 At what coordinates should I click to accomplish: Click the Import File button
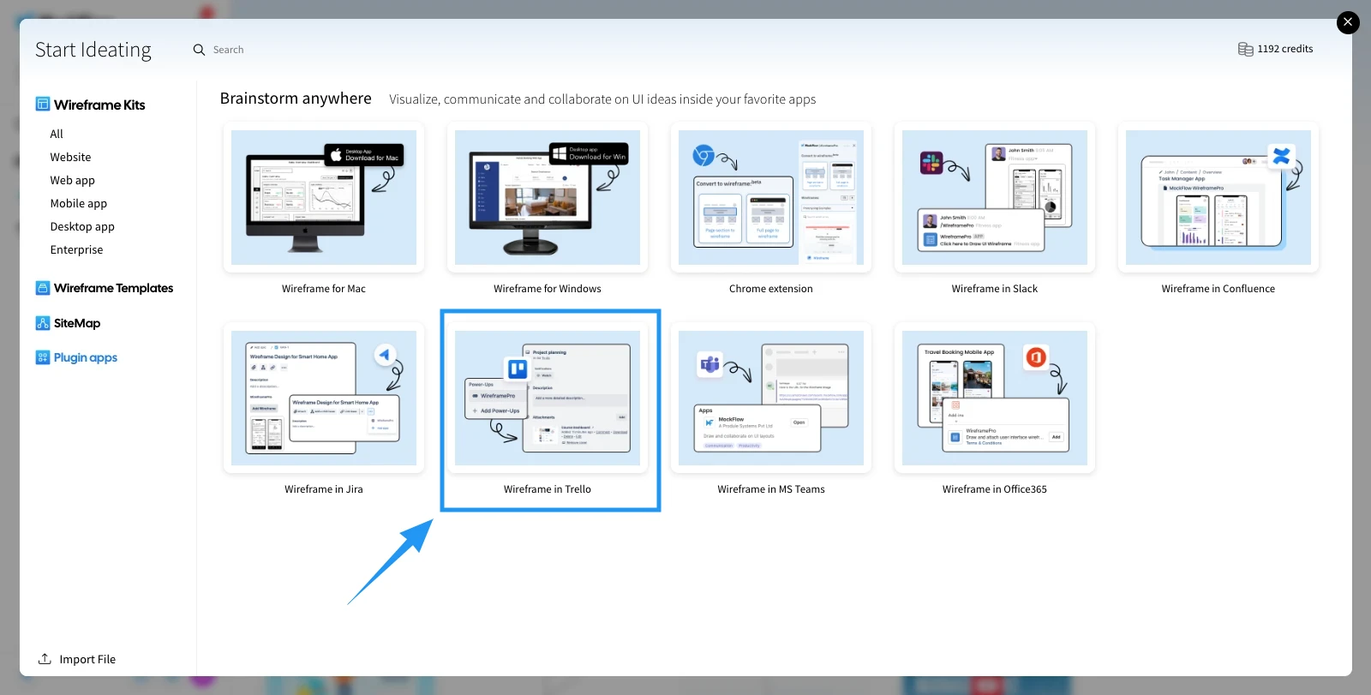pos(77,659)
